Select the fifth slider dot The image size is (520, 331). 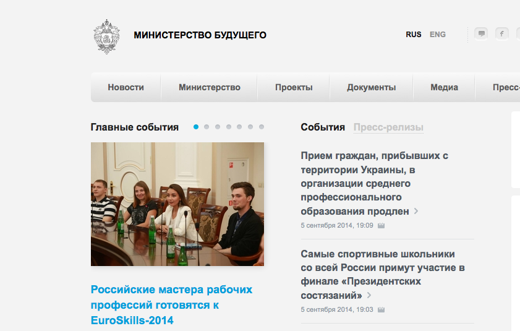pyautogui.click(x=239, y=127)
